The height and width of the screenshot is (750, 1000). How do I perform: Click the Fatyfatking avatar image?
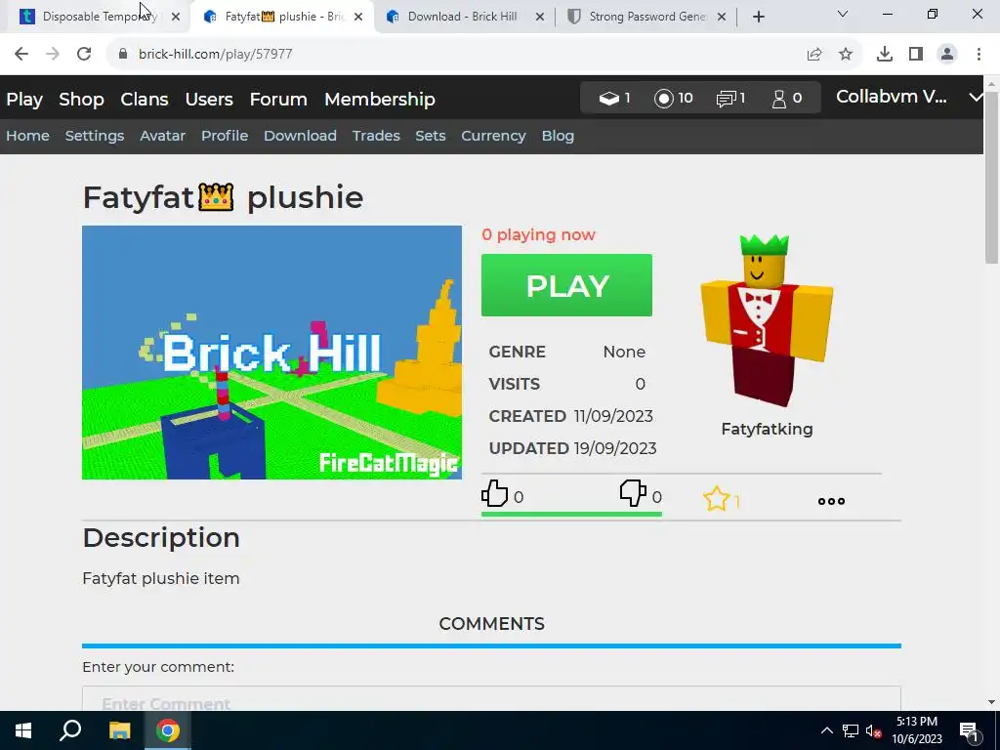(767, 320)
